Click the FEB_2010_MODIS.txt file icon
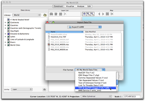 point(49,49)
